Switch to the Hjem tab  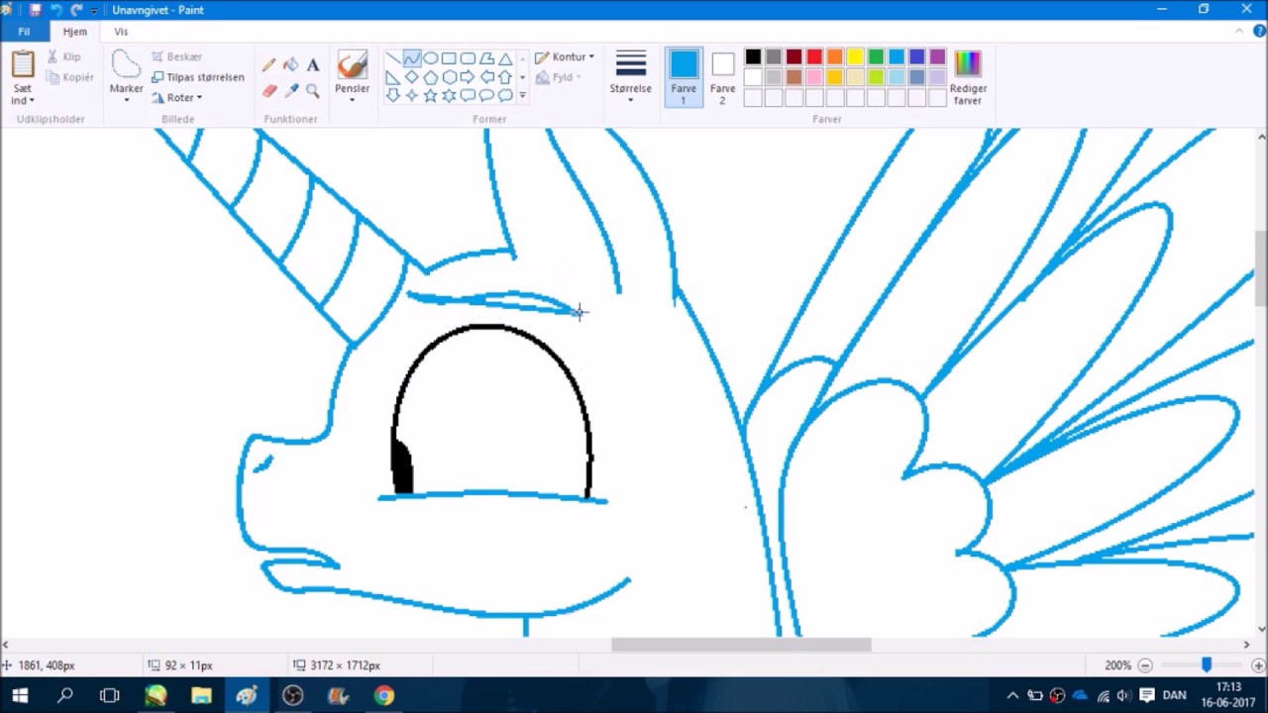tap(74, 32)
